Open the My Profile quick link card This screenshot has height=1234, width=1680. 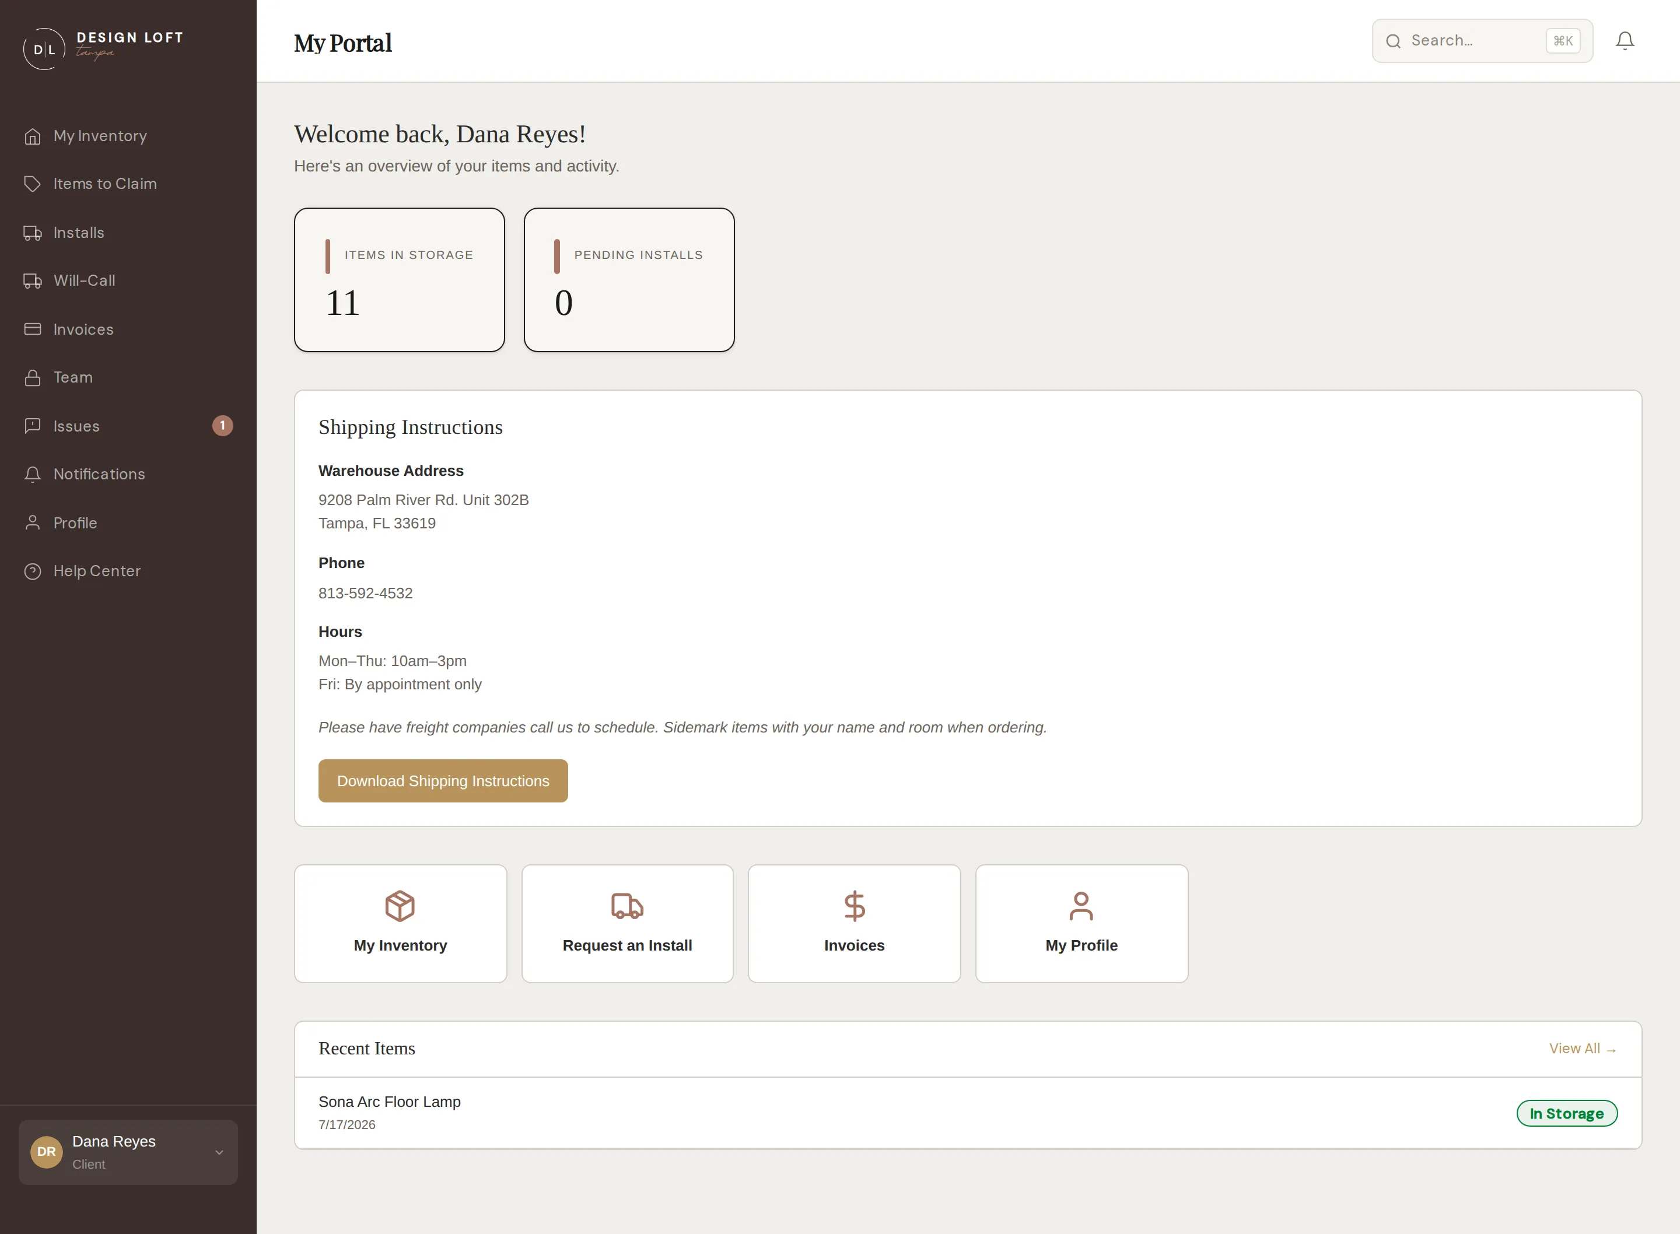tap(1081, 924)
